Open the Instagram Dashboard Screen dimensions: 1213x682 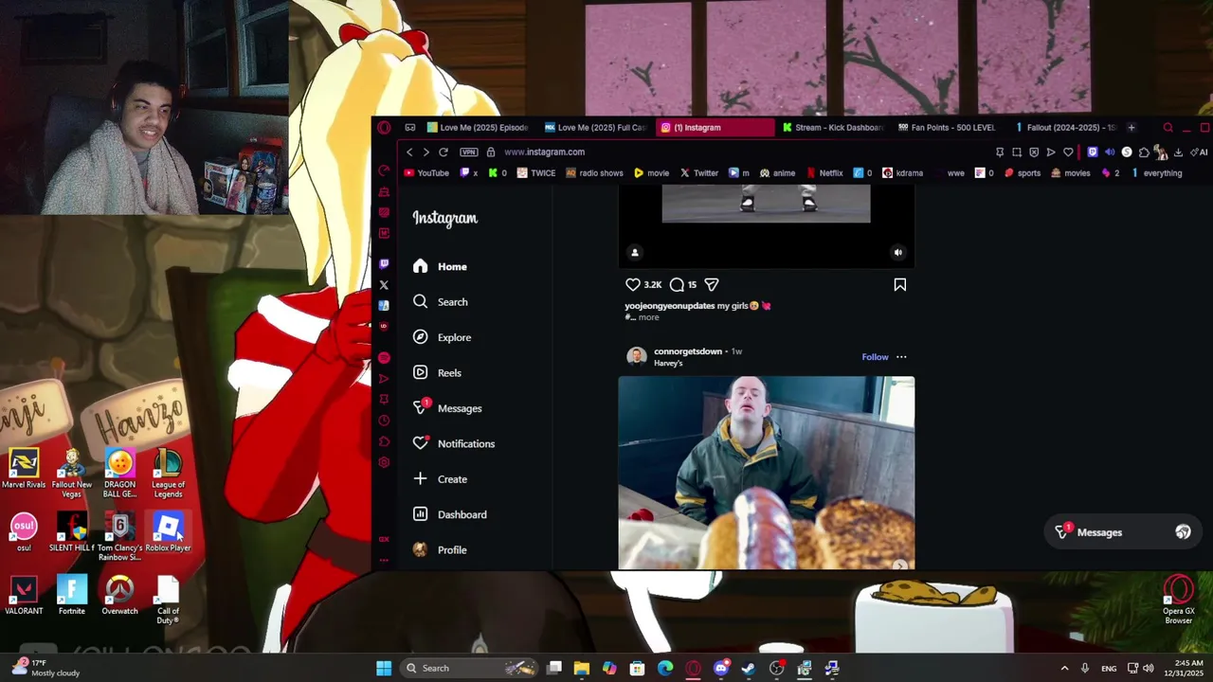click(450, 514)
